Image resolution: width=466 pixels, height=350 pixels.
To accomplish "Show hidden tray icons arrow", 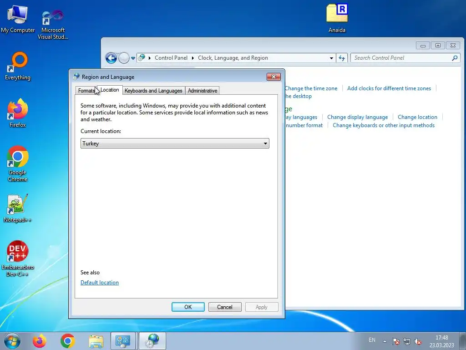I will tap(385, 341).
